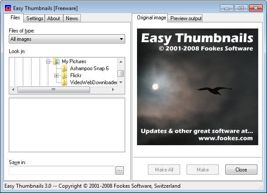Expand the Flickr folder node
267x193 pixels.
[x=56, y=75]
